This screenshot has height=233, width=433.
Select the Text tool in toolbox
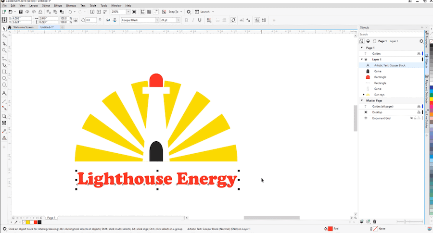click(x=4, y=93)
